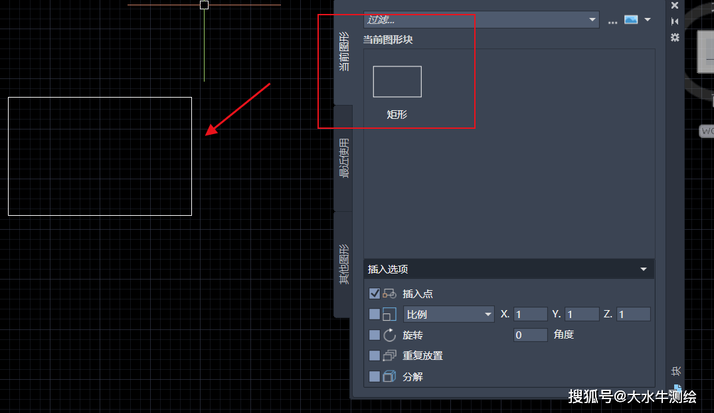Switch to the 其他图形 tab
Screen dimensions: 714x413
point(343,264)
